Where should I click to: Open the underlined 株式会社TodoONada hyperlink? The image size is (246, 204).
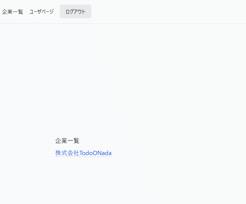(x=83, y=153)
